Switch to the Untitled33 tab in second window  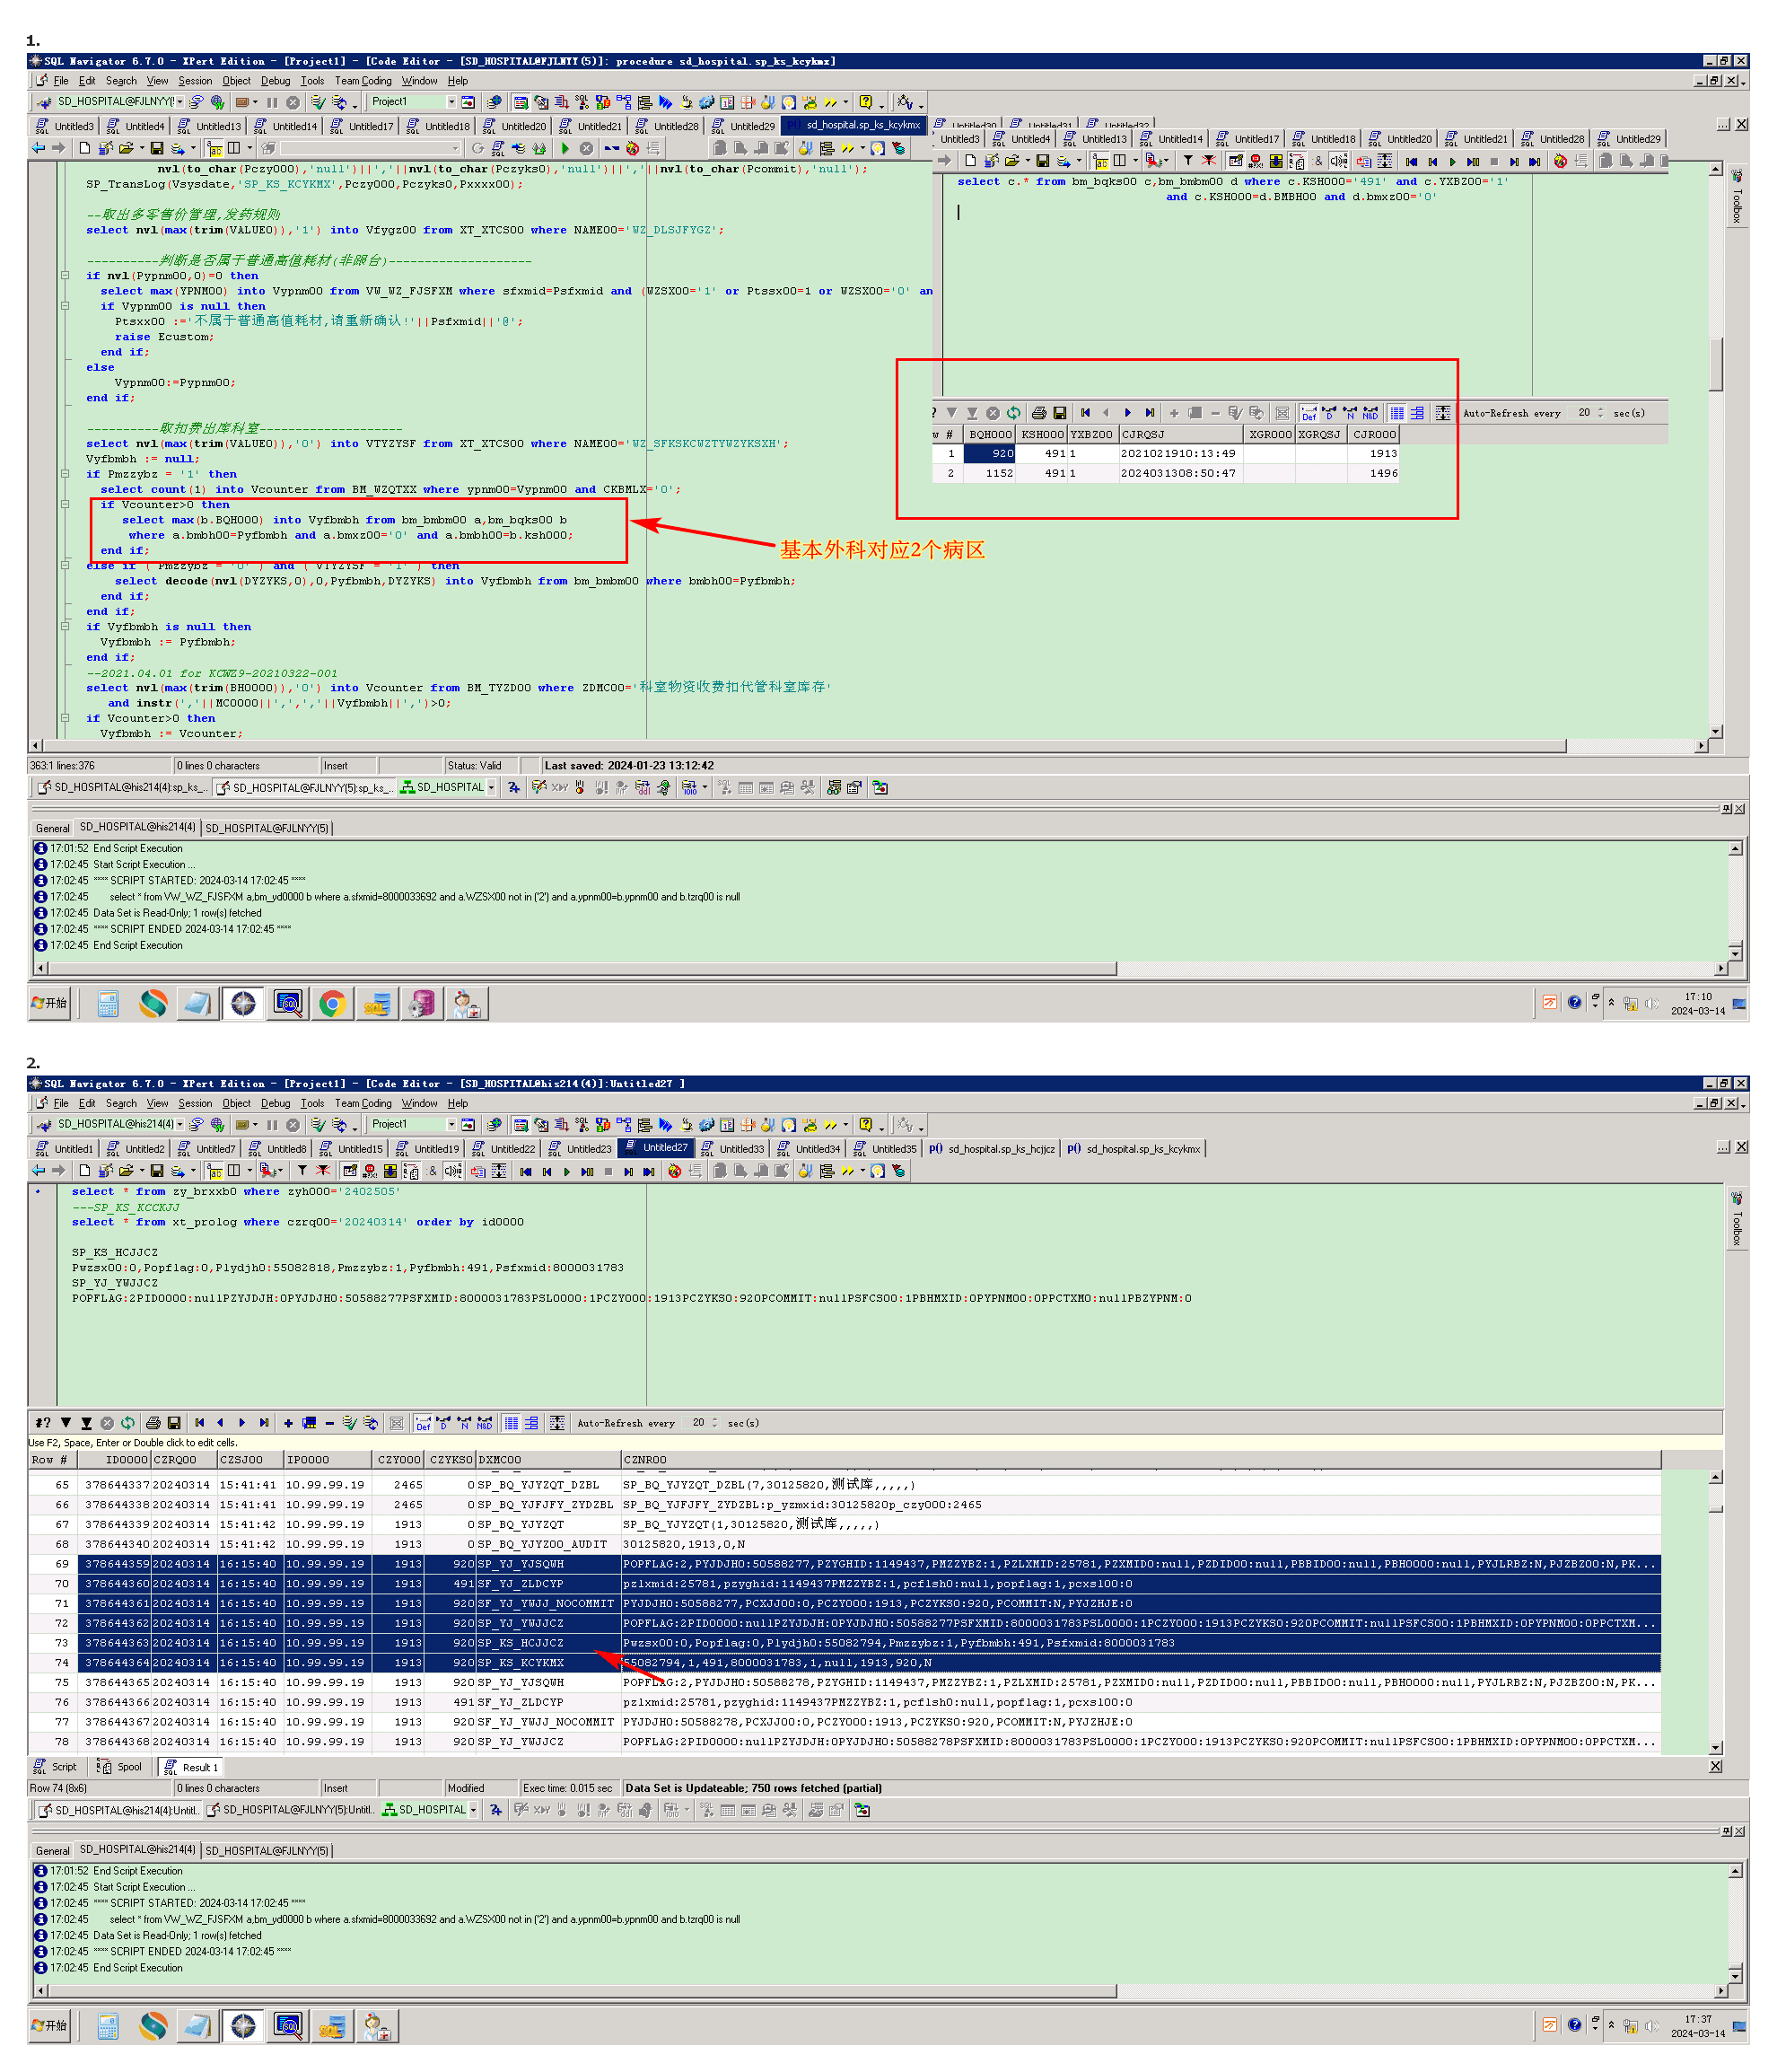(740, 1149)
